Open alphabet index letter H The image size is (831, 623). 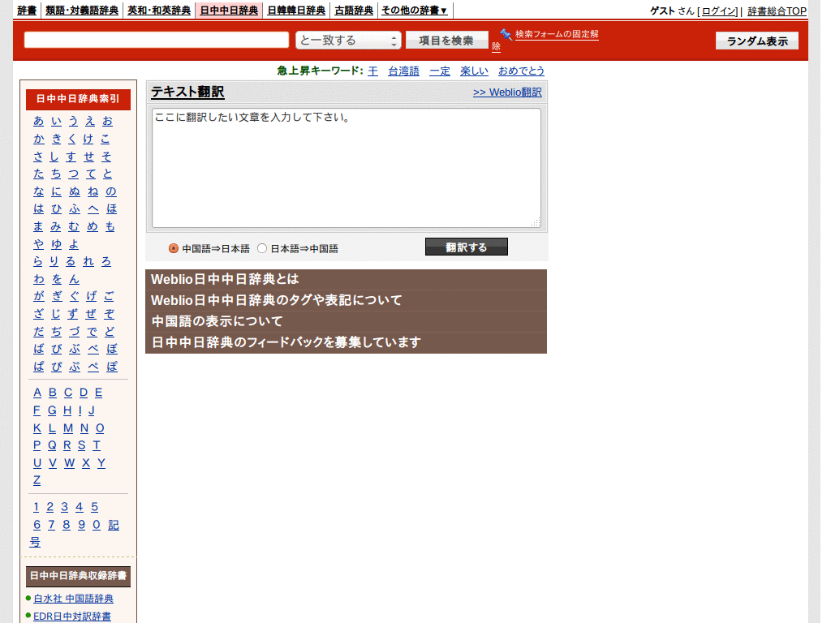(x=67, y=410)
